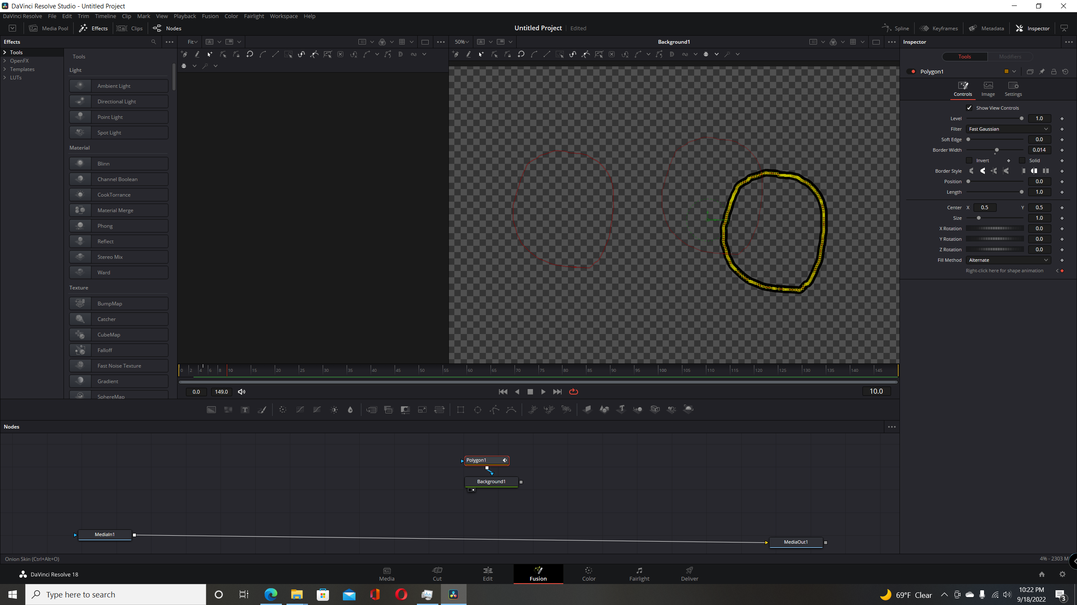Open the Fill Method dropdown showing Alternate
The height and width of the screenshot is (605, 1077).
pos(1008,260)
